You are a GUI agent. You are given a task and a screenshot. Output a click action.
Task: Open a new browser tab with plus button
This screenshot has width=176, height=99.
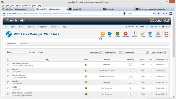172,9
